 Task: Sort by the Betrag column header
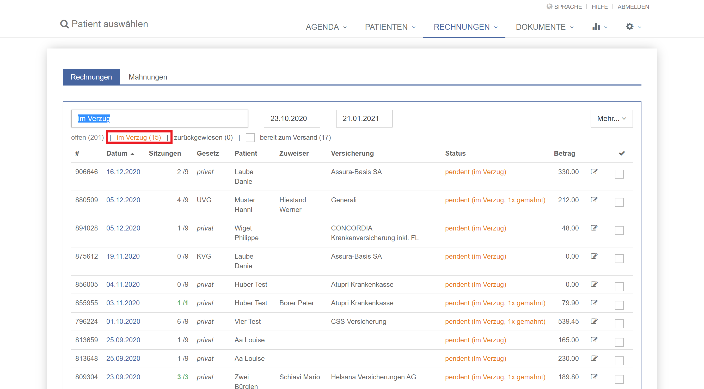tap(564, 153)
